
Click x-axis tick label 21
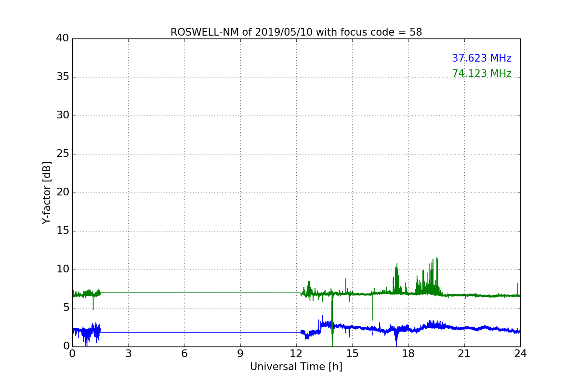[x=464, y=354]
